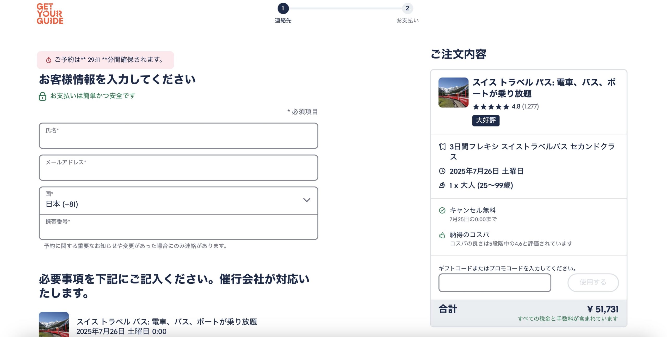Click the 納得のコスパ label
This screenshot has height=337, width=667.
(x=470, y=235)
